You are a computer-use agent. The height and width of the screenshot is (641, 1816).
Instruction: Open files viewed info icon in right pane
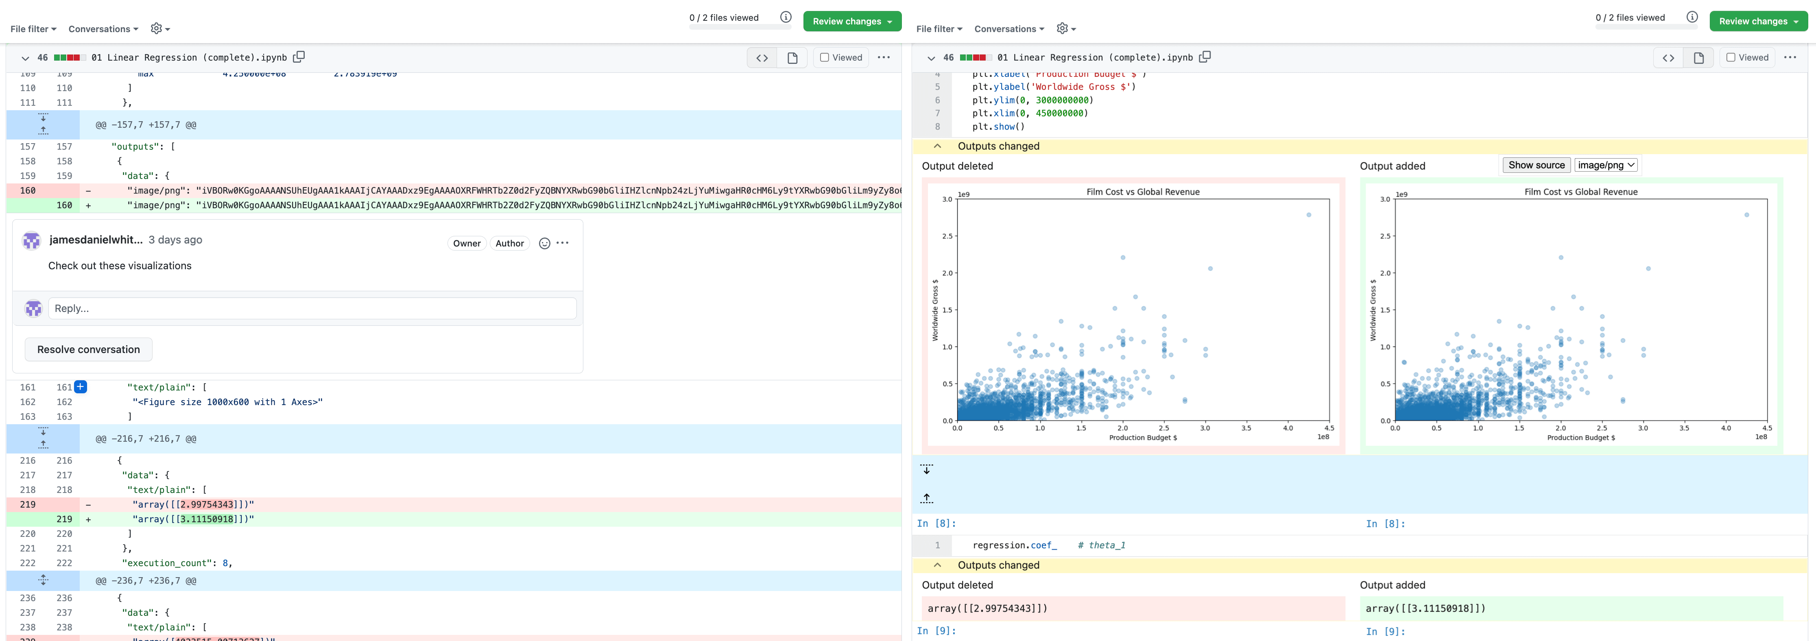1692,17
